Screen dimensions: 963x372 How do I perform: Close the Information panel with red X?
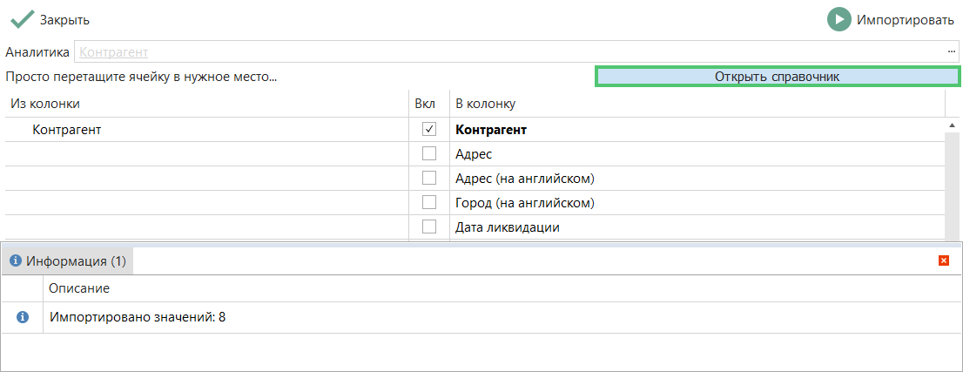[944, 260]
